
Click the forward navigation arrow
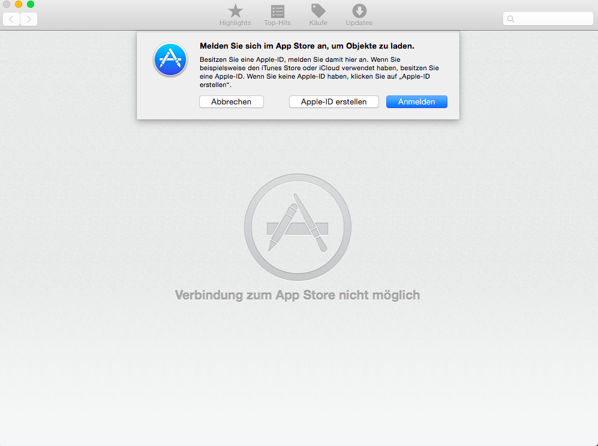coord(29,19)
